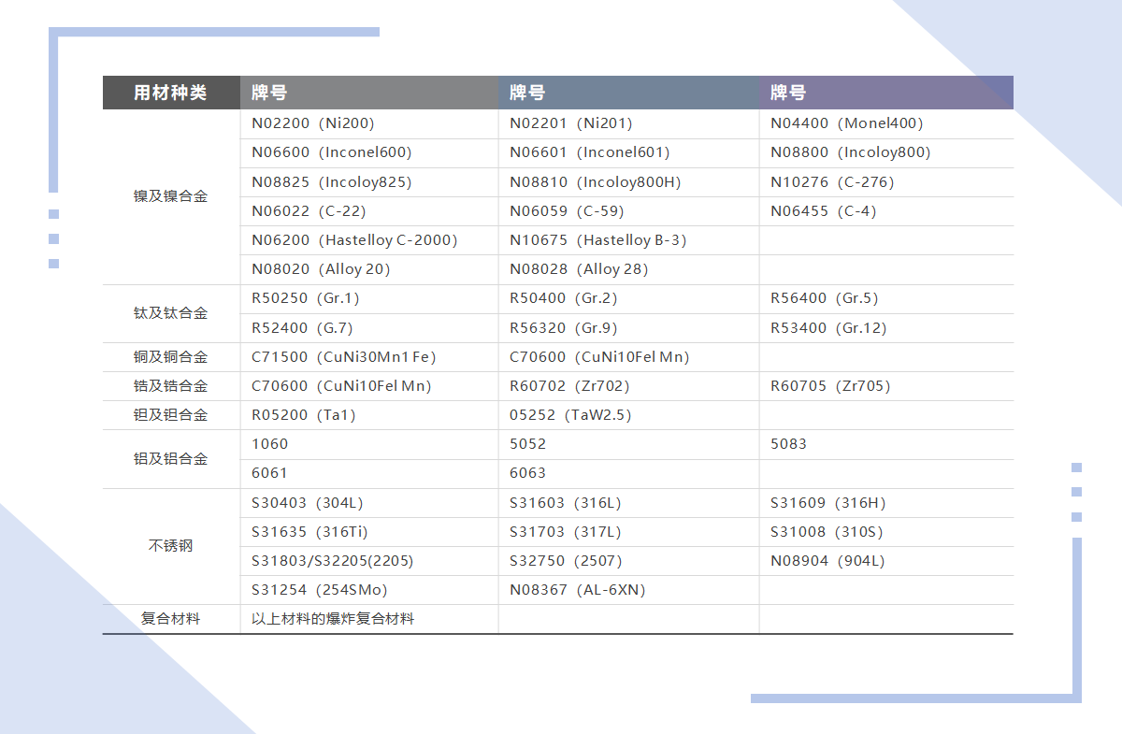
Task: Click the S32750 (2507) cell
Action: tap(628, 561)
